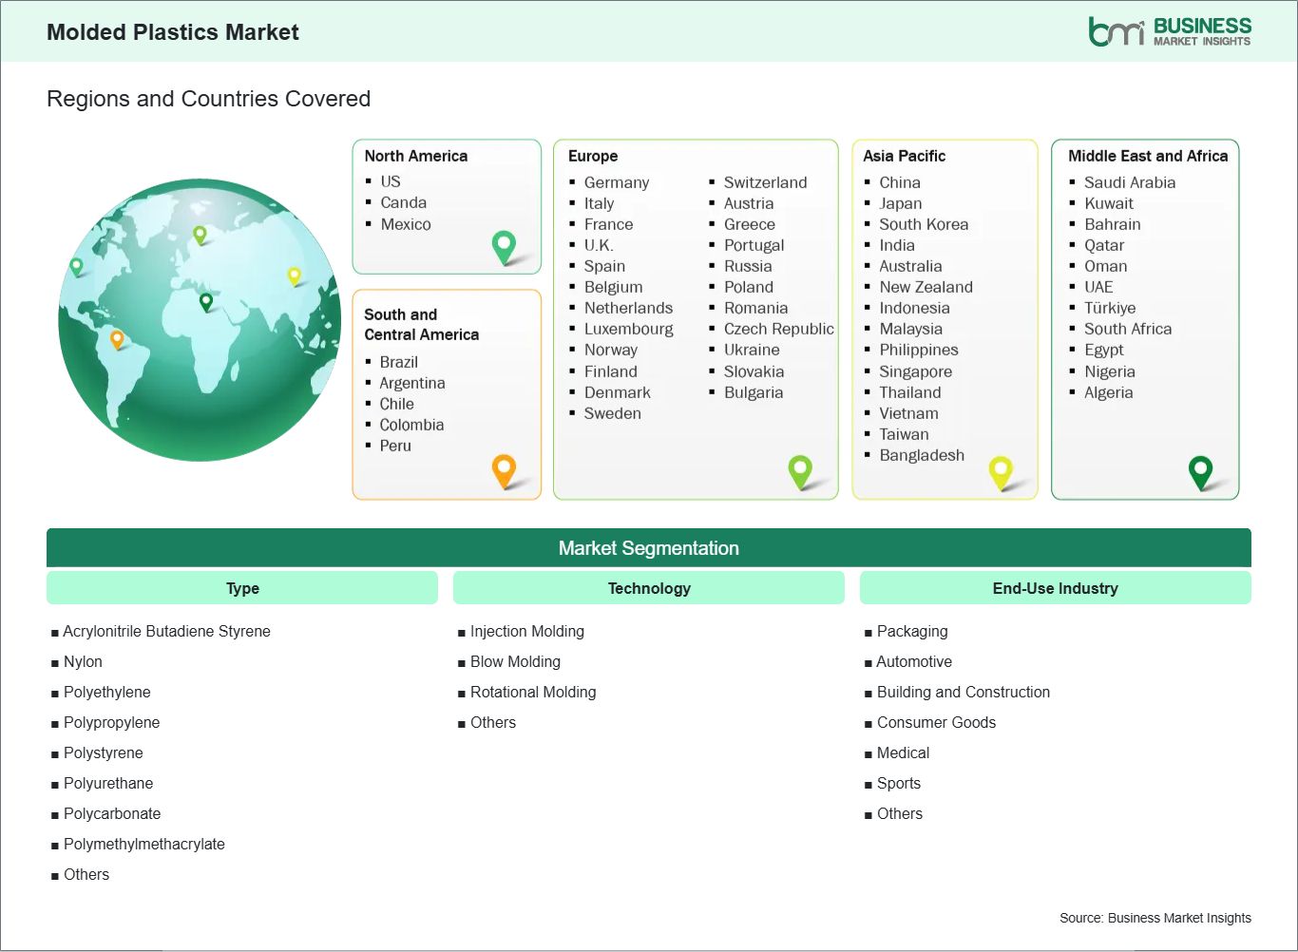Click the Business Market Insights logo
Viewport: 1298px width, 952px height.
[1169, 31]
